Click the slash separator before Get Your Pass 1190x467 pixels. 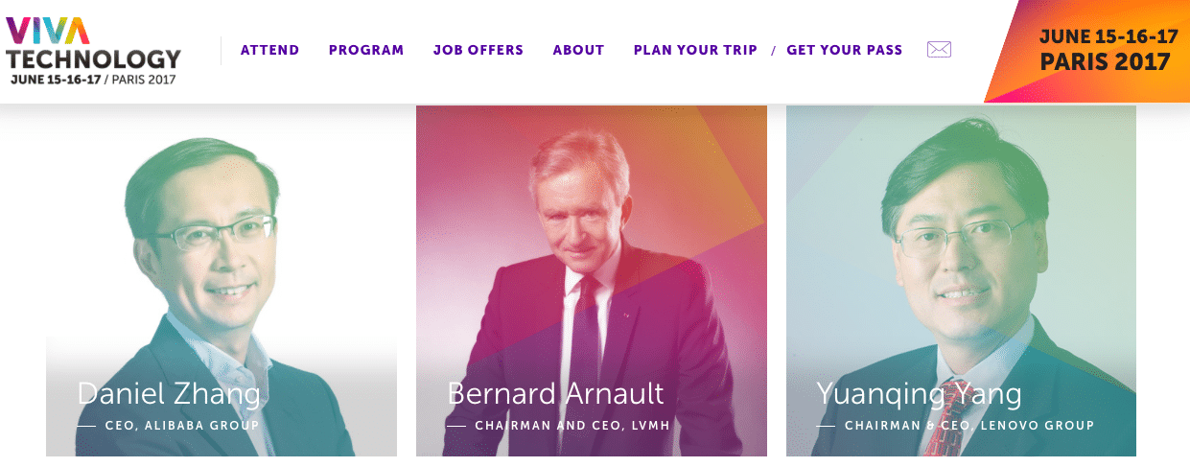(773, 51)
